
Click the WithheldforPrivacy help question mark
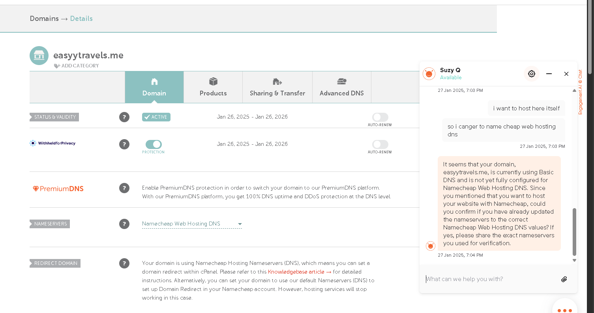[x=124, y=144]
